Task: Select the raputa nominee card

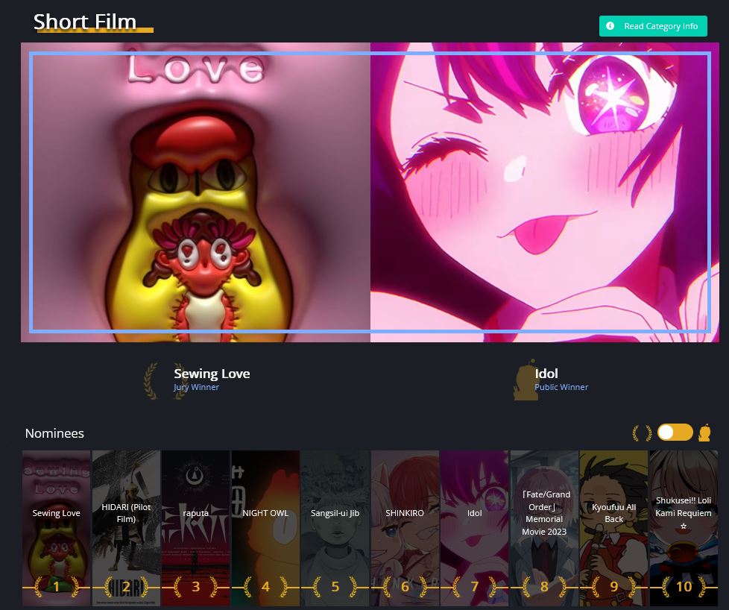Action: click(195, 522)
